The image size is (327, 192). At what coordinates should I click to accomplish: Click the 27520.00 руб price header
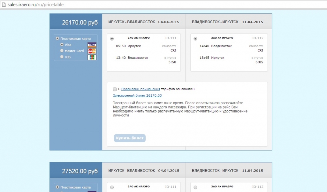80,171
